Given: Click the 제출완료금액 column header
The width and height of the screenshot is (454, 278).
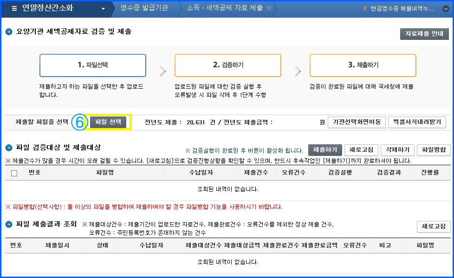Looking at the screenshot, I should coord(320,246).
